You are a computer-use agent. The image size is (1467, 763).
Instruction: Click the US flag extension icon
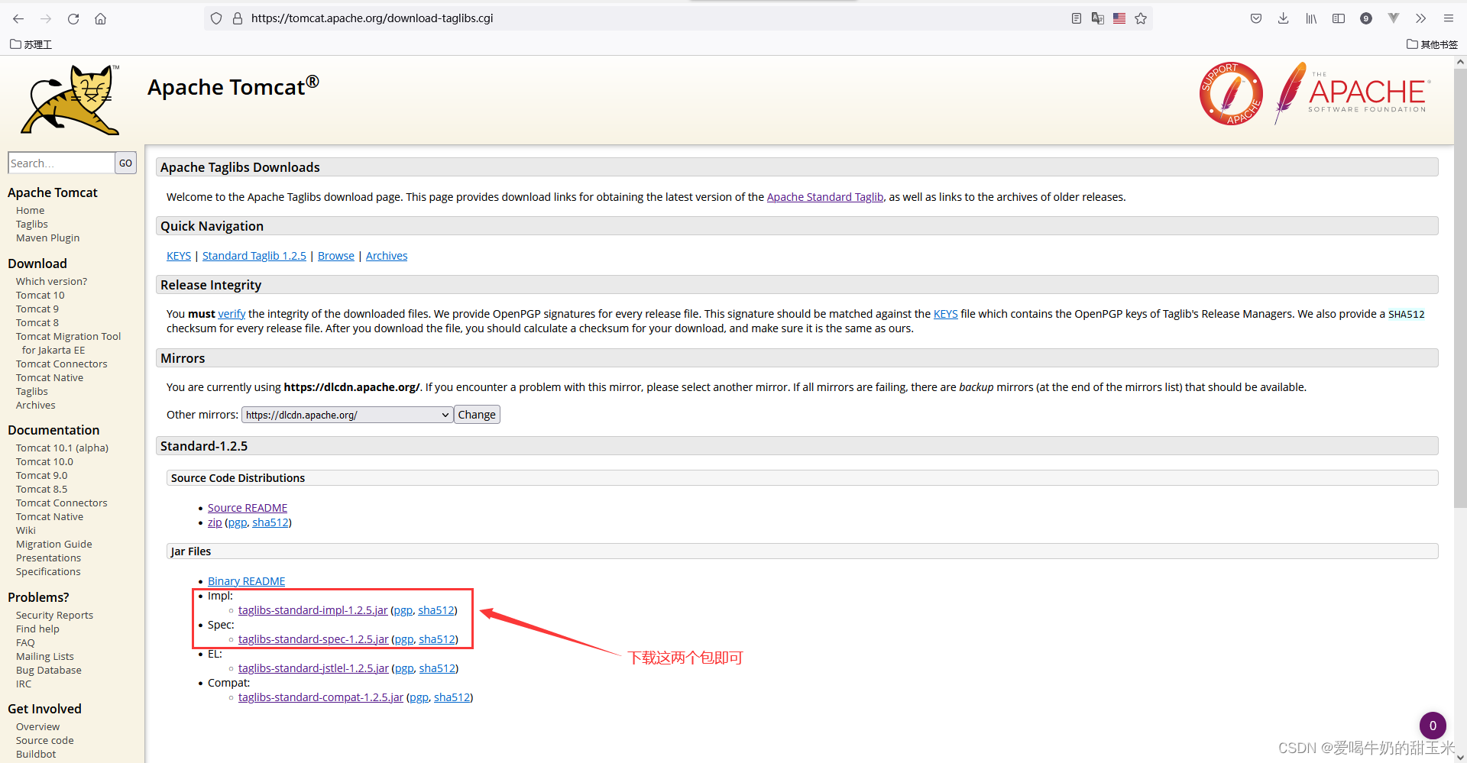[1119, 18]
